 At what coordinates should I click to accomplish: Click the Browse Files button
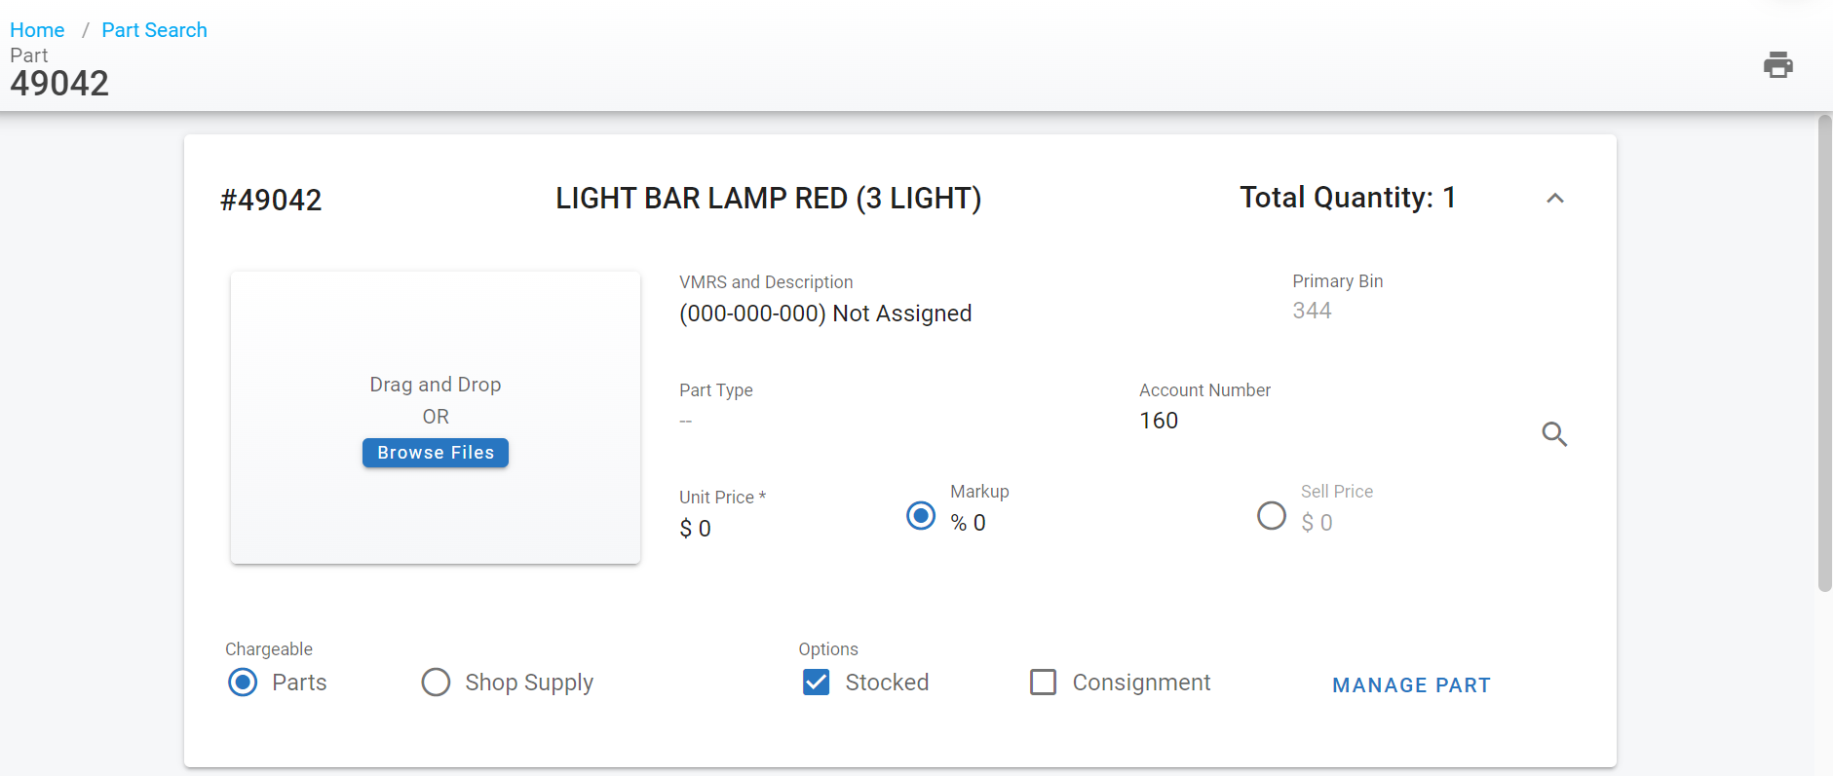(436, 453)
